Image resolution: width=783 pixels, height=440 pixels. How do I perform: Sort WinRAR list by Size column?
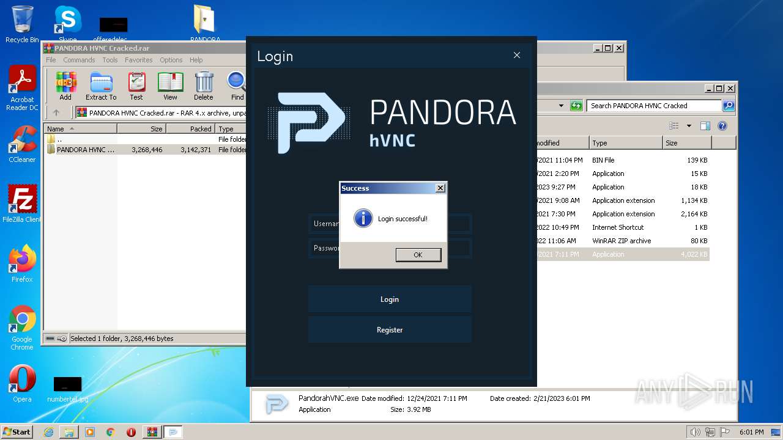click(141, 129)
